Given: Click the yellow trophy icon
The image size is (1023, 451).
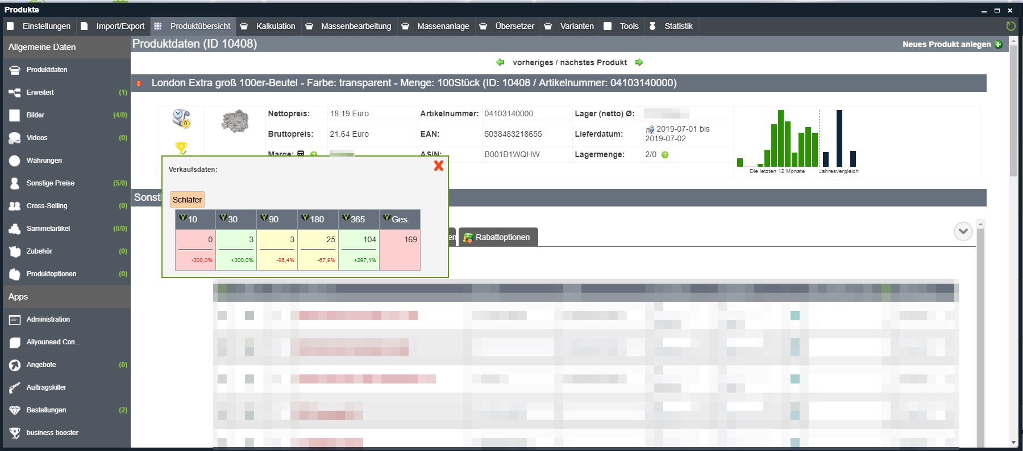Looking at the screenshot, I should pos(181,148).
